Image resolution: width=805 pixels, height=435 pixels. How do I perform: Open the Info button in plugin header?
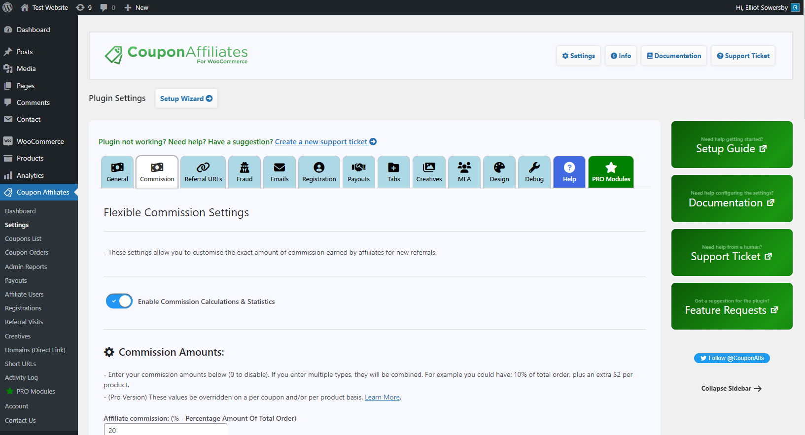tap(621, 56)
